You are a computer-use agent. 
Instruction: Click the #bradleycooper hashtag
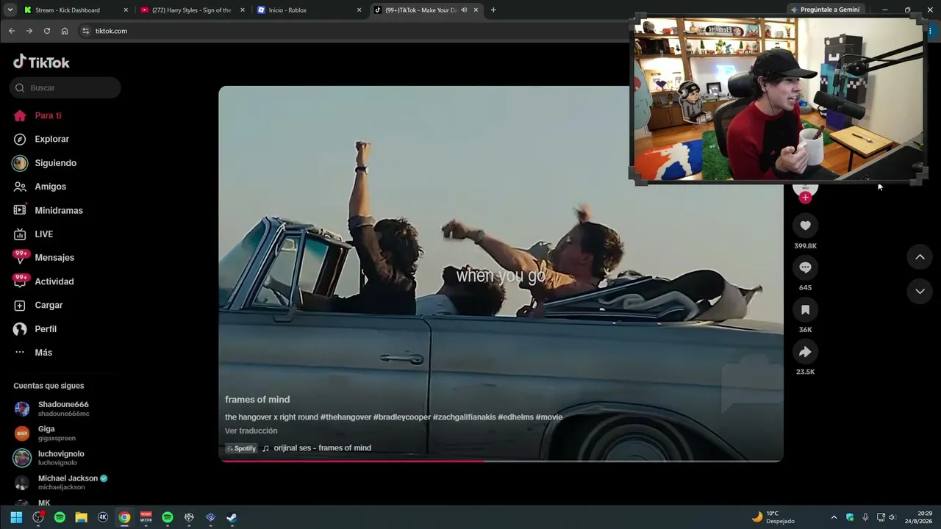(401, 417)
